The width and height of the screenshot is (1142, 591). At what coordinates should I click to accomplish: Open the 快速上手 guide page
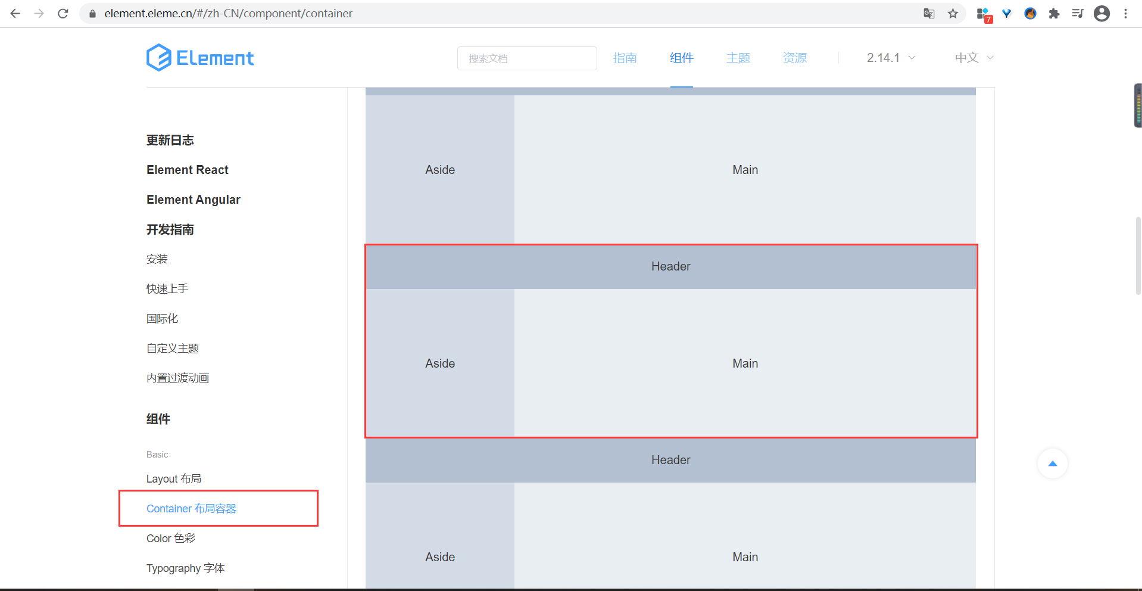pyautogui.click(x=167, y=289)
